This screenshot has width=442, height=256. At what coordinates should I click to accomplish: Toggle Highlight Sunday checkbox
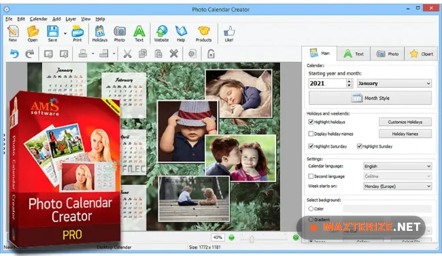(360, 146)
